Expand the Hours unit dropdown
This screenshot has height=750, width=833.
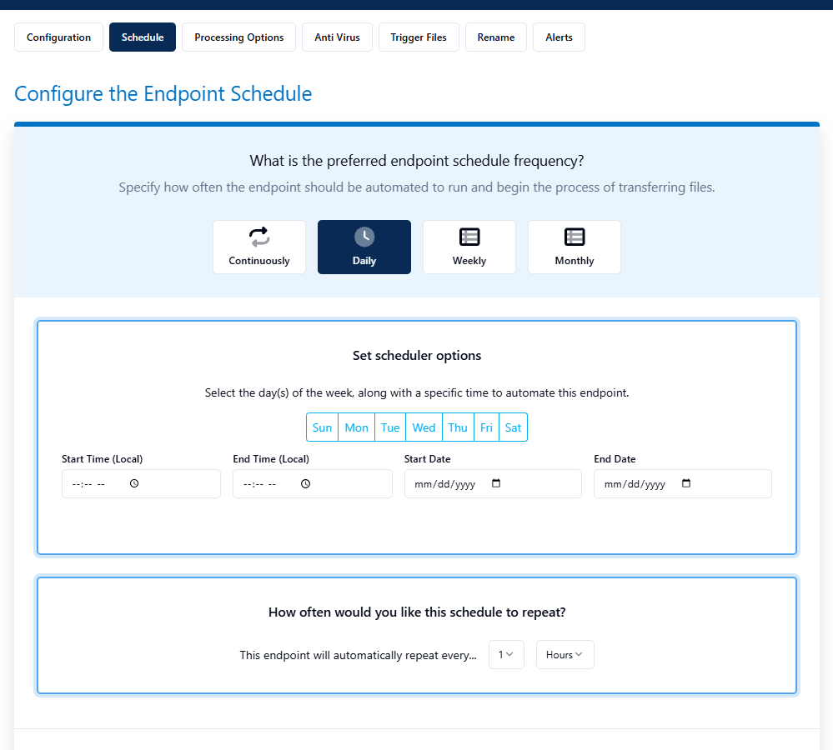pyautogui.click(x=565, y=655)
